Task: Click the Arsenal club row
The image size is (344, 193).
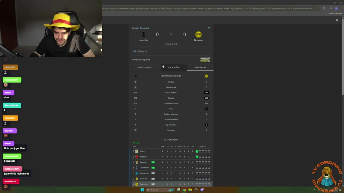Action: (171, 157)
